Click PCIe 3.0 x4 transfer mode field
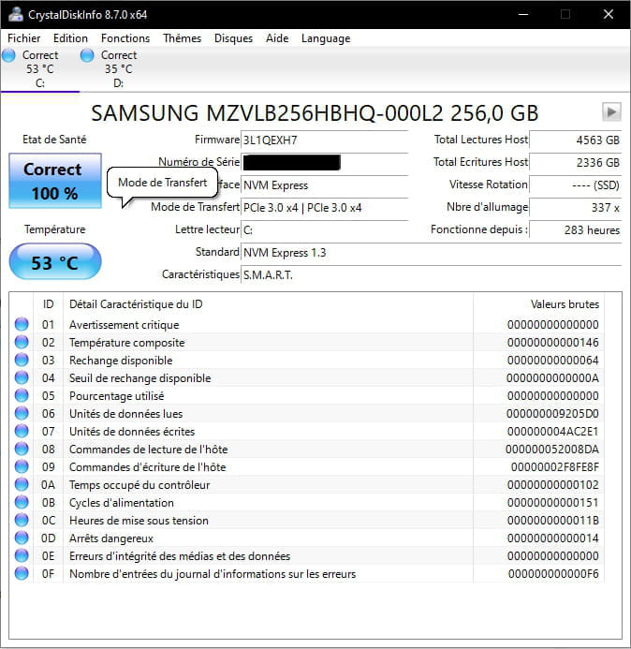Viewport: 631px width, 649px height. coord(325,207)
